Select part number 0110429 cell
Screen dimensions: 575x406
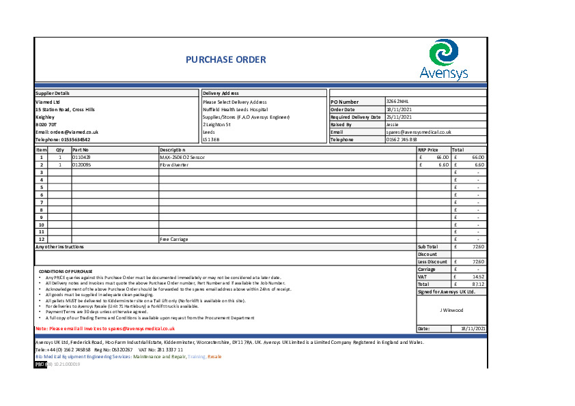click(x=81, y=157)
